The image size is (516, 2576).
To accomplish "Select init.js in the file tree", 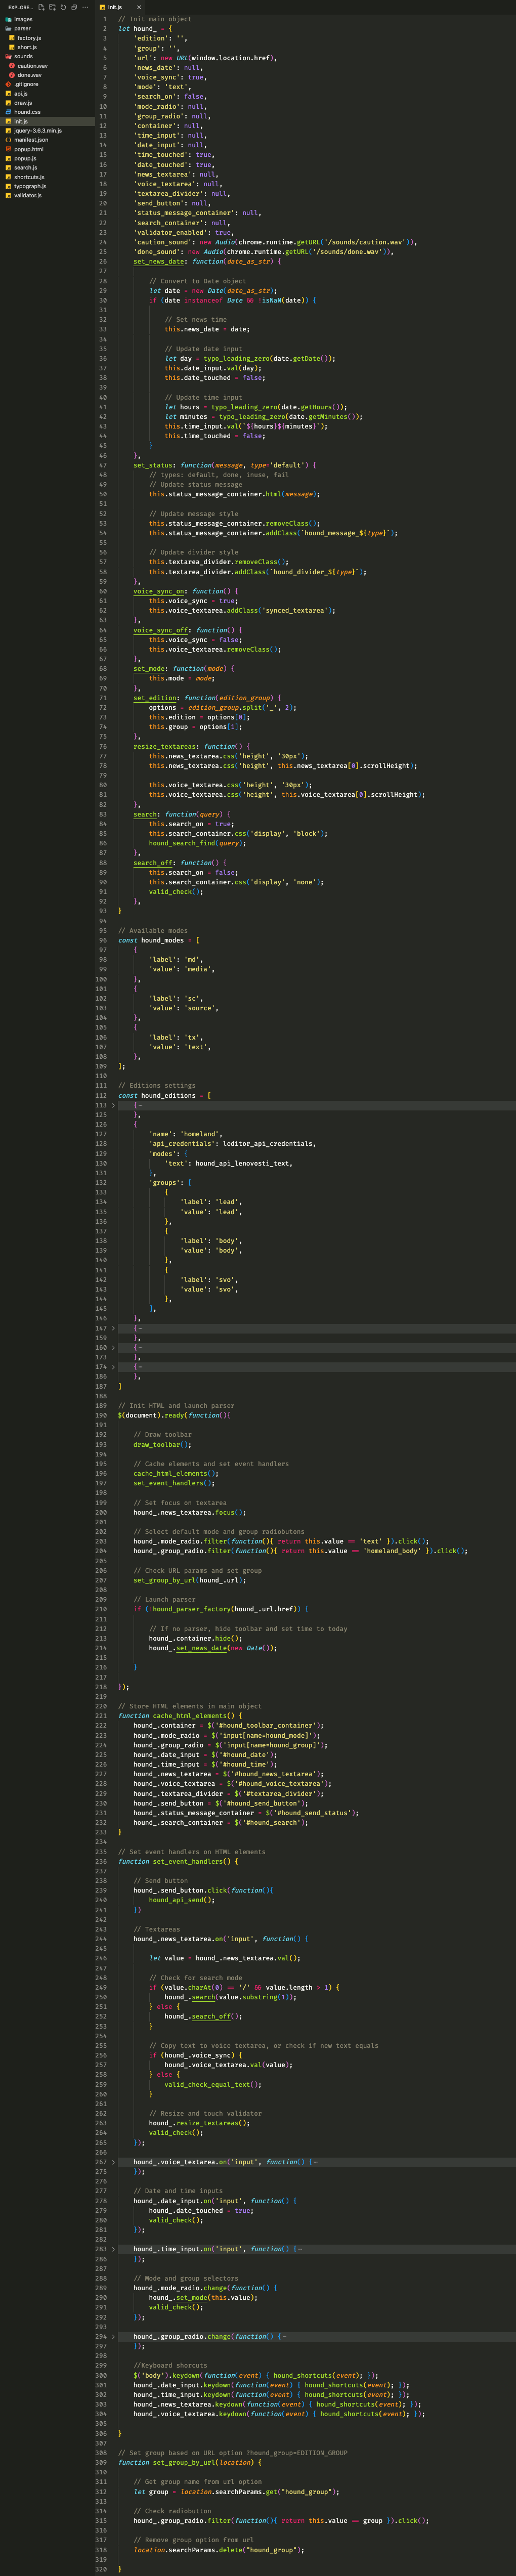I will pos(47,121).
